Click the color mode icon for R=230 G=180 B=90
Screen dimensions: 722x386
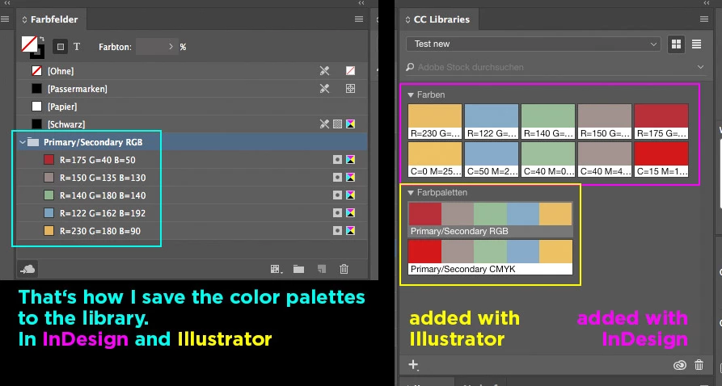350,231
